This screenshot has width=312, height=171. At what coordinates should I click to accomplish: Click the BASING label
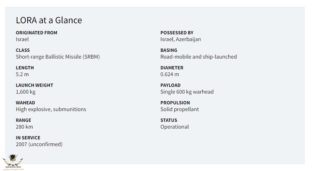tap(169, 50)
